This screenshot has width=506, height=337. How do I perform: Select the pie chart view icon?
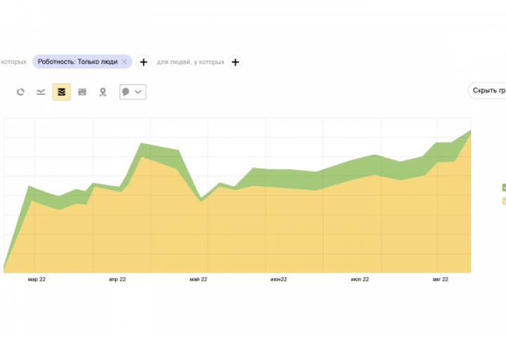(20, 92)
